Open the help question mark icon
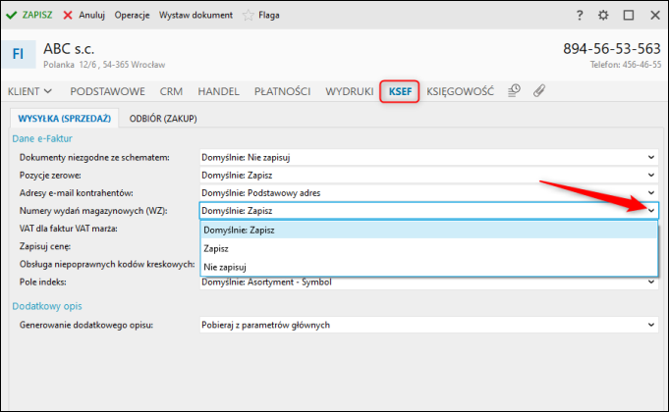669x412 pixels. point(581,16)
